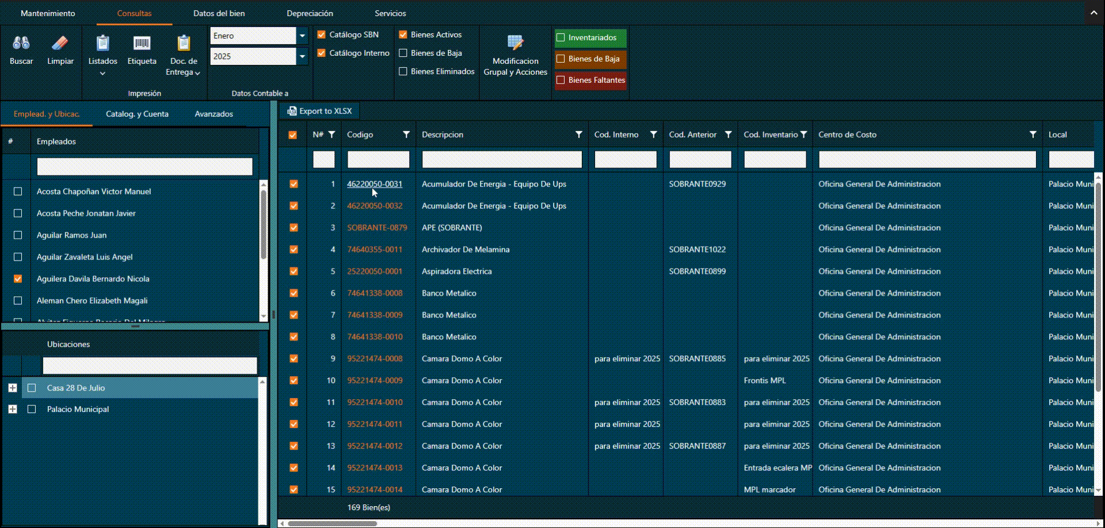
Task: Select employee Acosta Chapoñan Victor Manuel checkbox
Action: pos(18,192)
